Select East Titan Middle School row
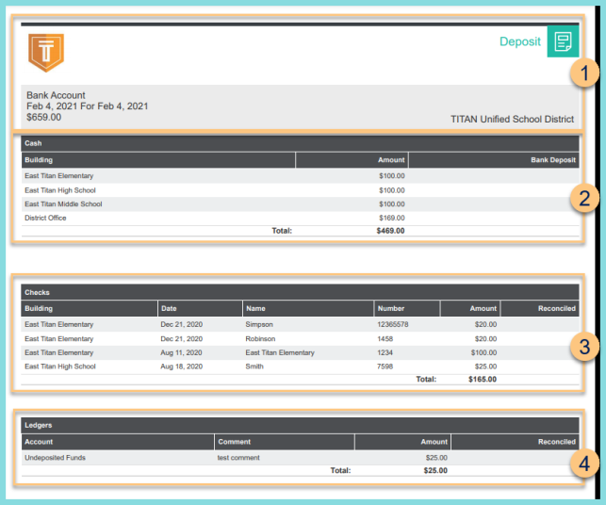The height and width of the screenshot is (505, 606). 300,204
